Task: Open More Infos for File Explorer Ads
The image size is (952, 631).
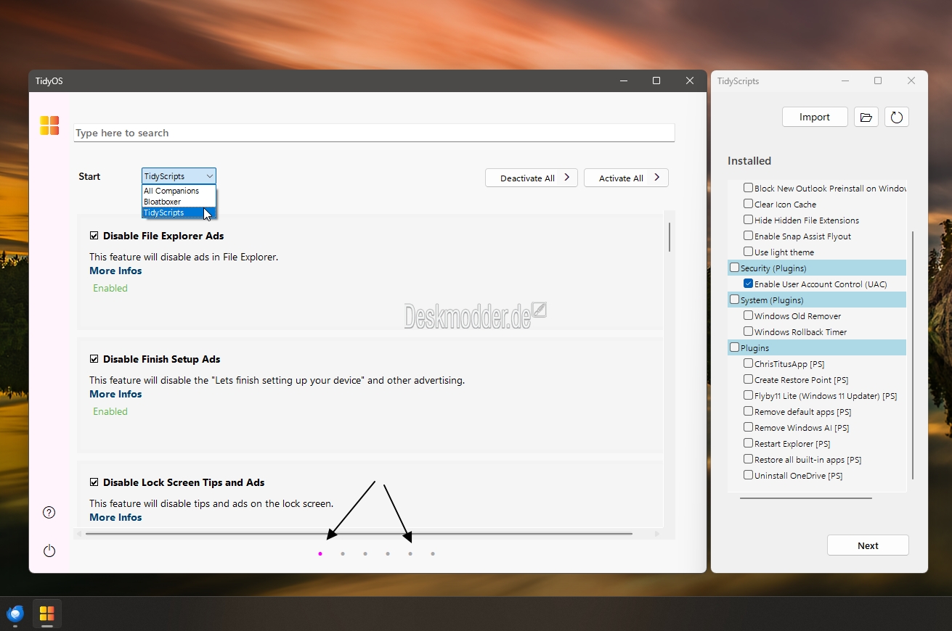Action: coord(115,271)
